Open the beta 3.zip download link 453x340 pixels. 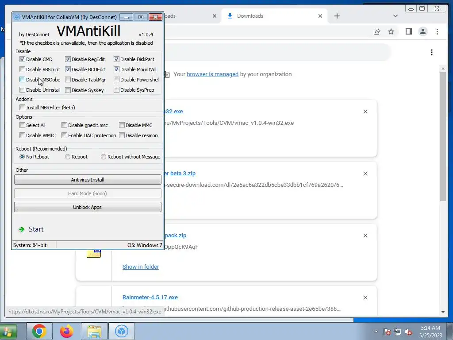tap(180, 174)
